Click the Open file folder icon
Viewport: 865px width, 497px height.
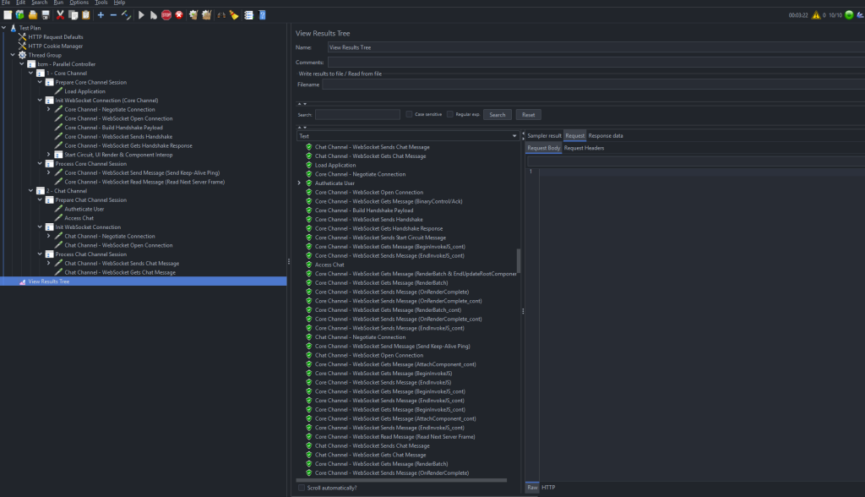coord(33,15)
